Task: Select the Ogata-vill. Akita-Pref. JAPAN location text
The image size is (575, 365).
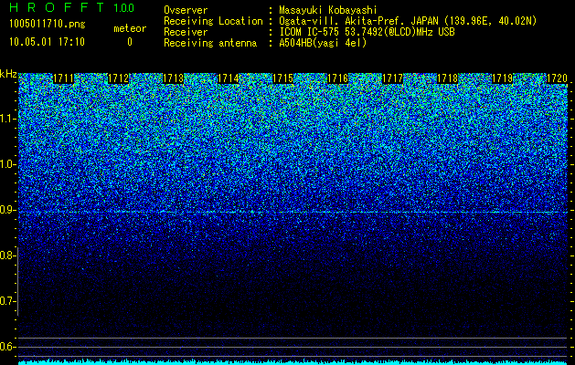Action: pos(408,21)
